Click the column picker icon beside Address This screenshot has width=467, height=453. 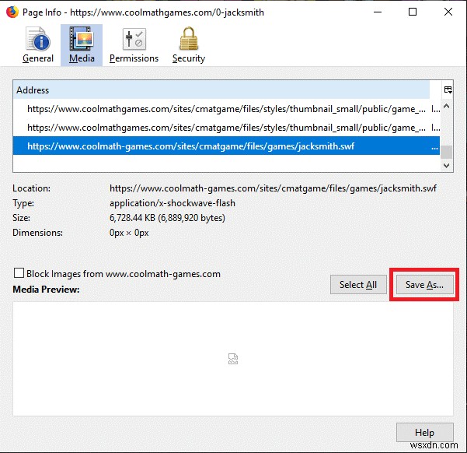[x=448, y=90]
